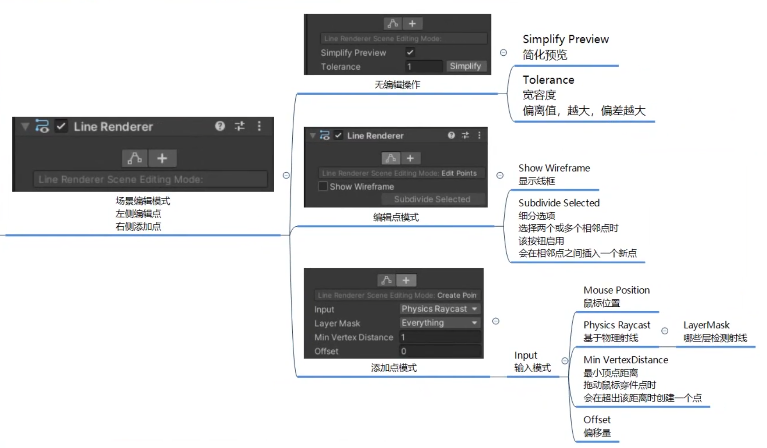
Task: Click the active Edit Points icon in the Edit Points panel
Action: tap(391, 158)
